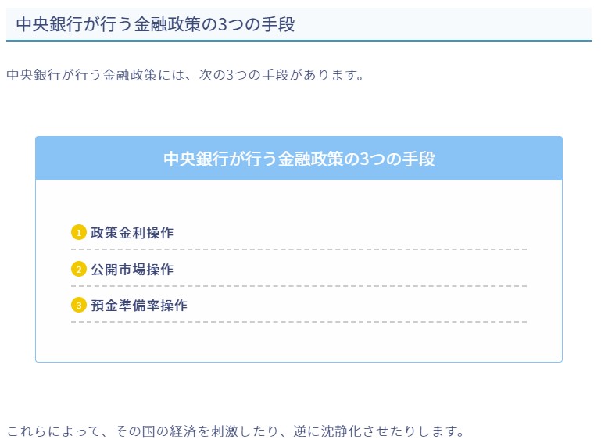Viewport: 601px width, 447px height.
Task: Select the 公開市場操作 list item text
Action: point(132,269)
